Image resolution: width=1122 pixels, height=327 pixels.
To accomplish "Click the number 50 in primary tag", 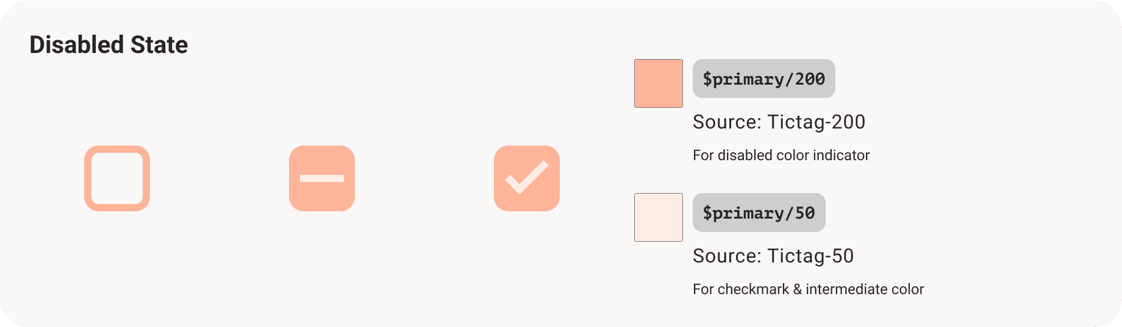I will (x=805, y=213).
